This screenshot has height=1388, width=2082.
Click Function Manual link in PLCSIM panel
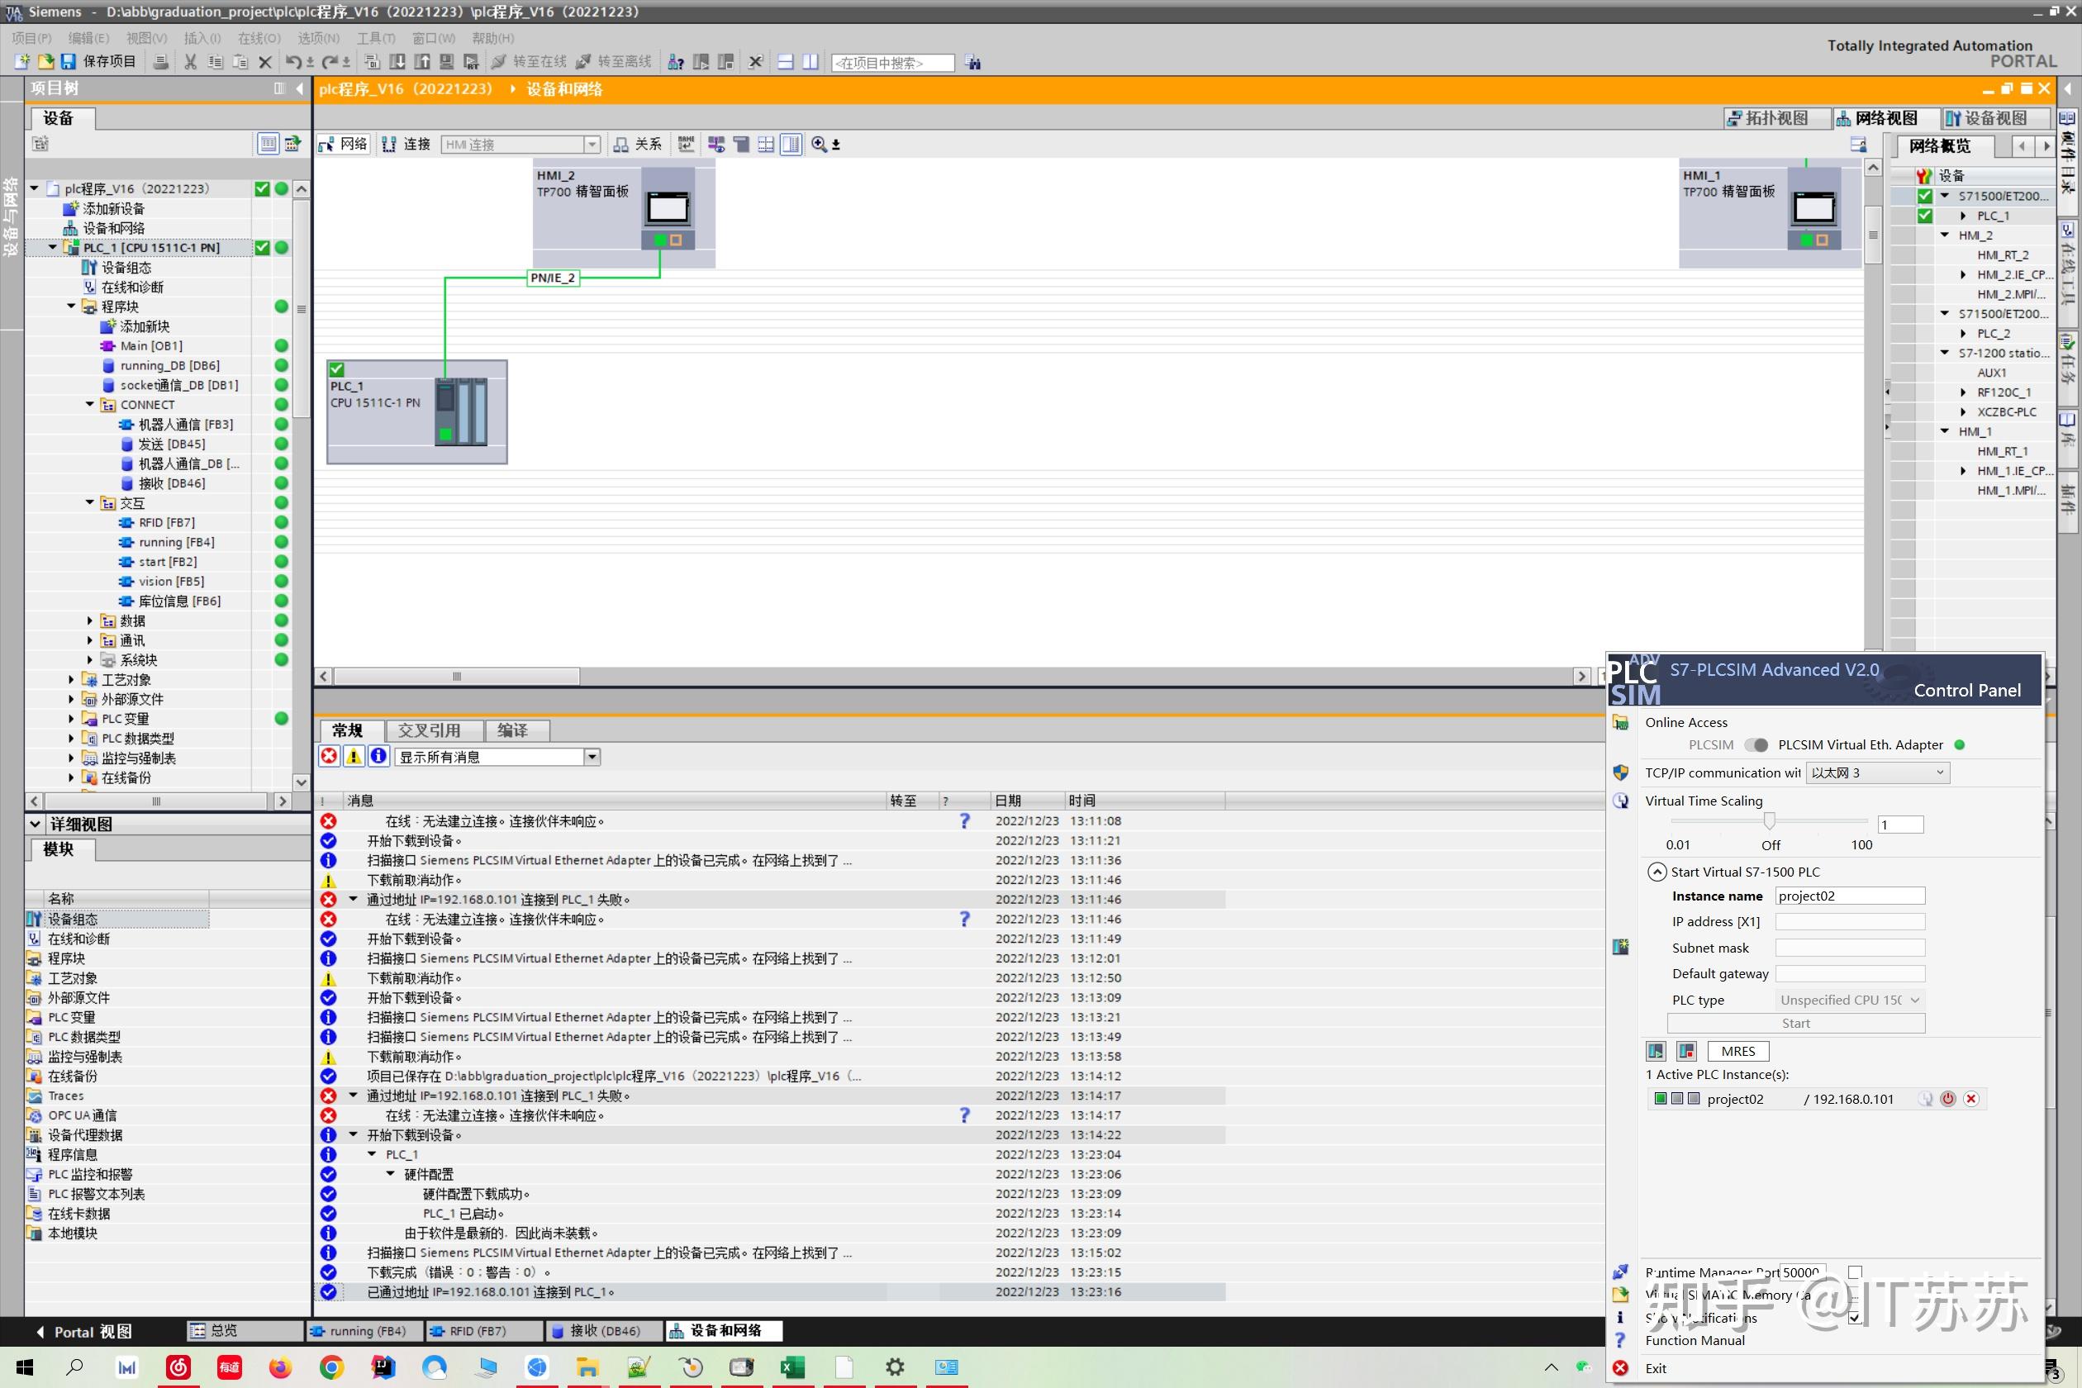pyautogui.click(x=1695, y=1340)
